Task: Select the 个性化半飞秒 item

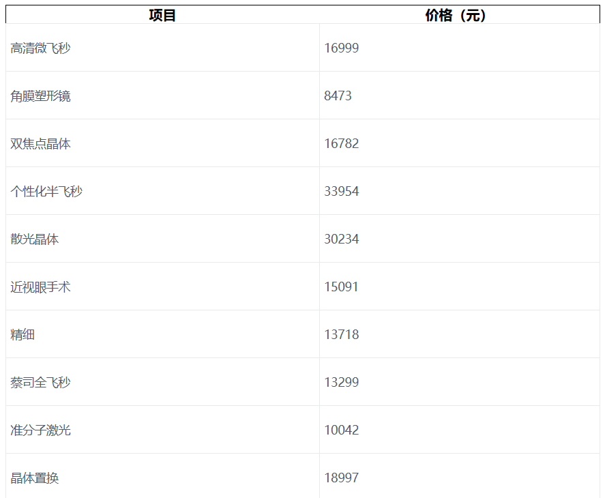Action: (x=46, y=191)
